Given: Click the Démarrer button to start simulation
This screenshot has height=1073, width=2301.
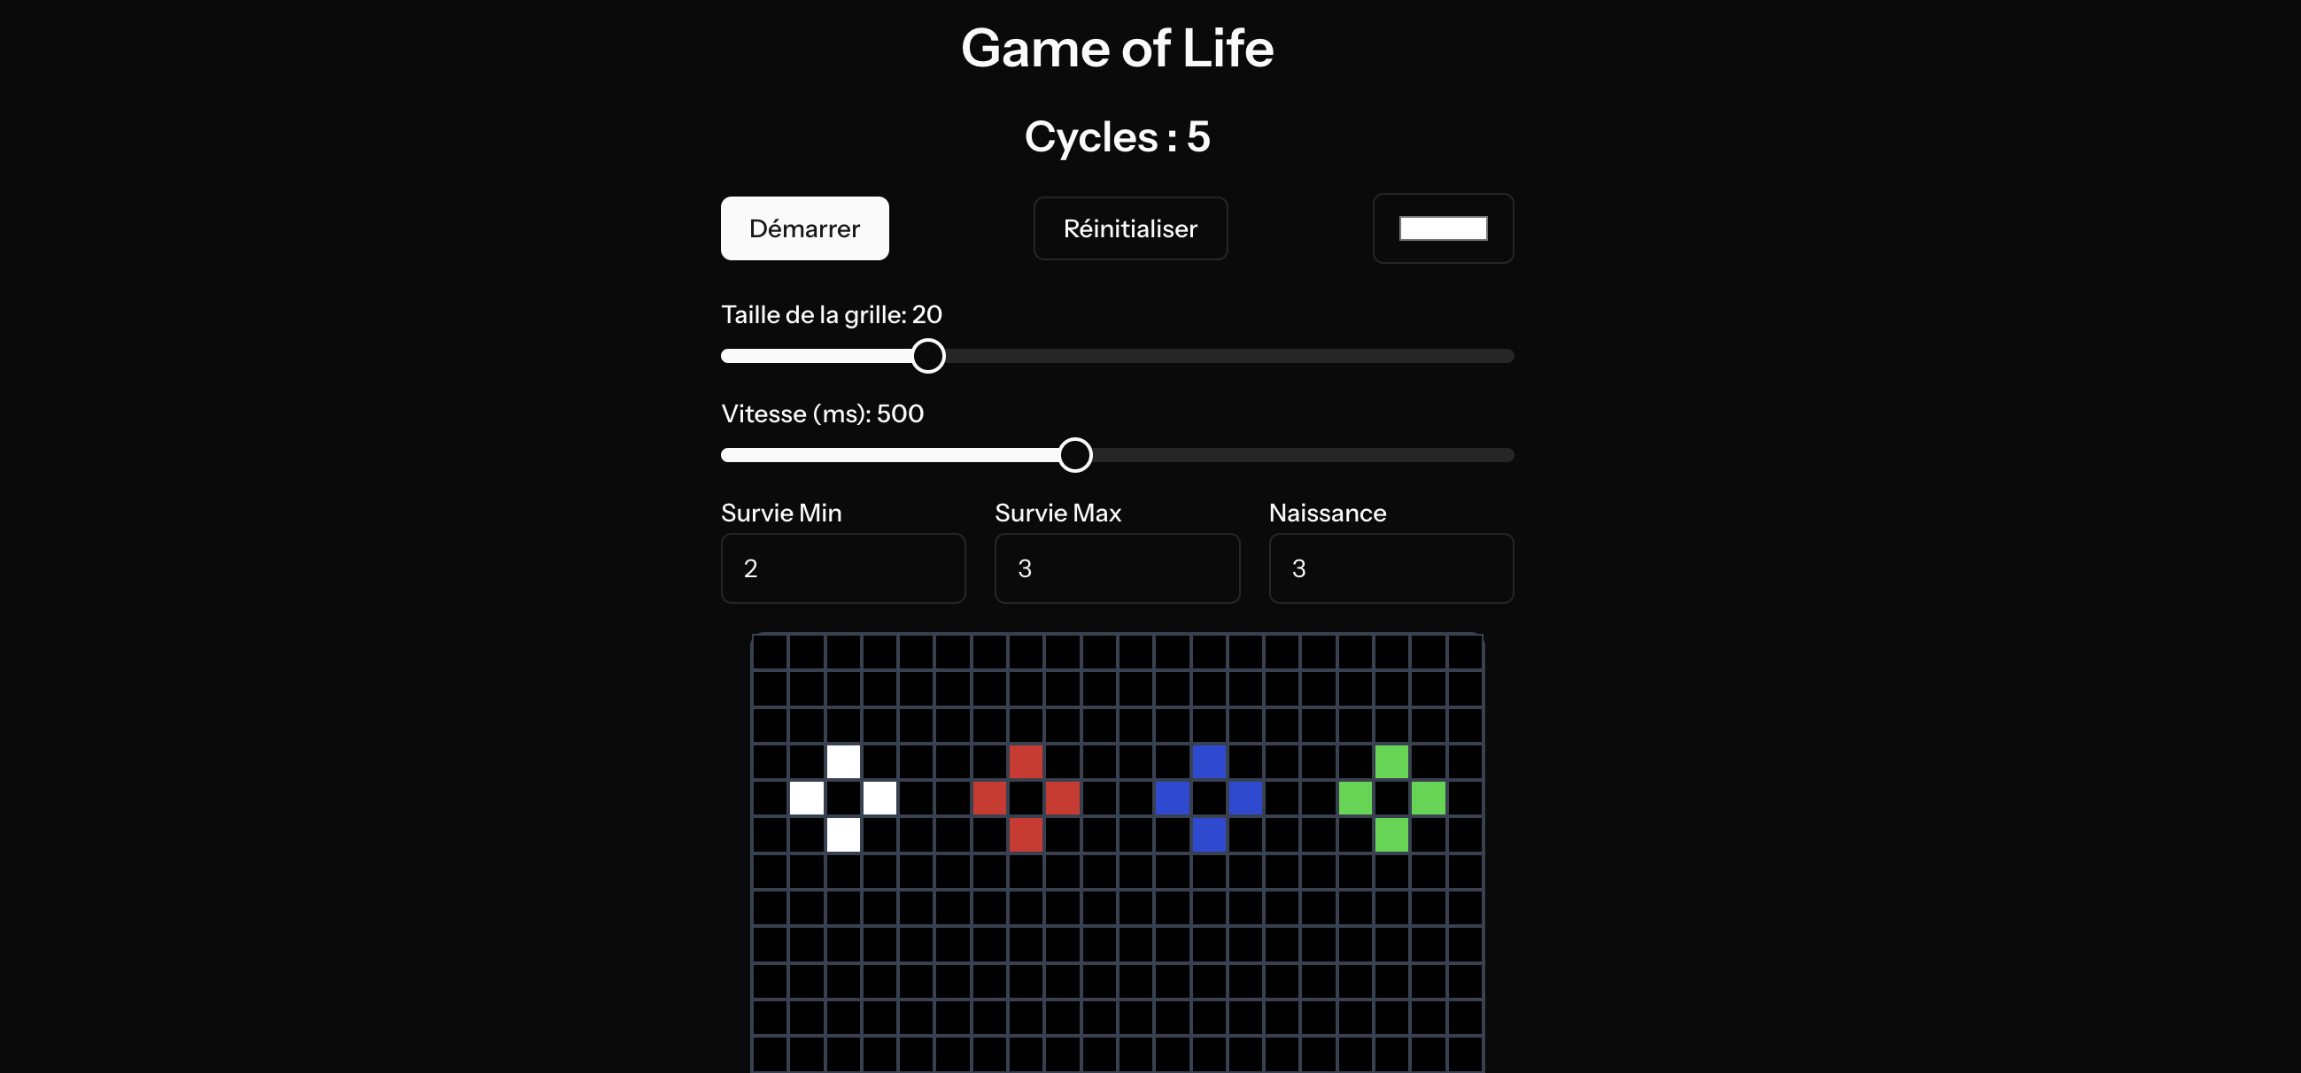Looking at the screenshot, I should click(x=804, y=228).
